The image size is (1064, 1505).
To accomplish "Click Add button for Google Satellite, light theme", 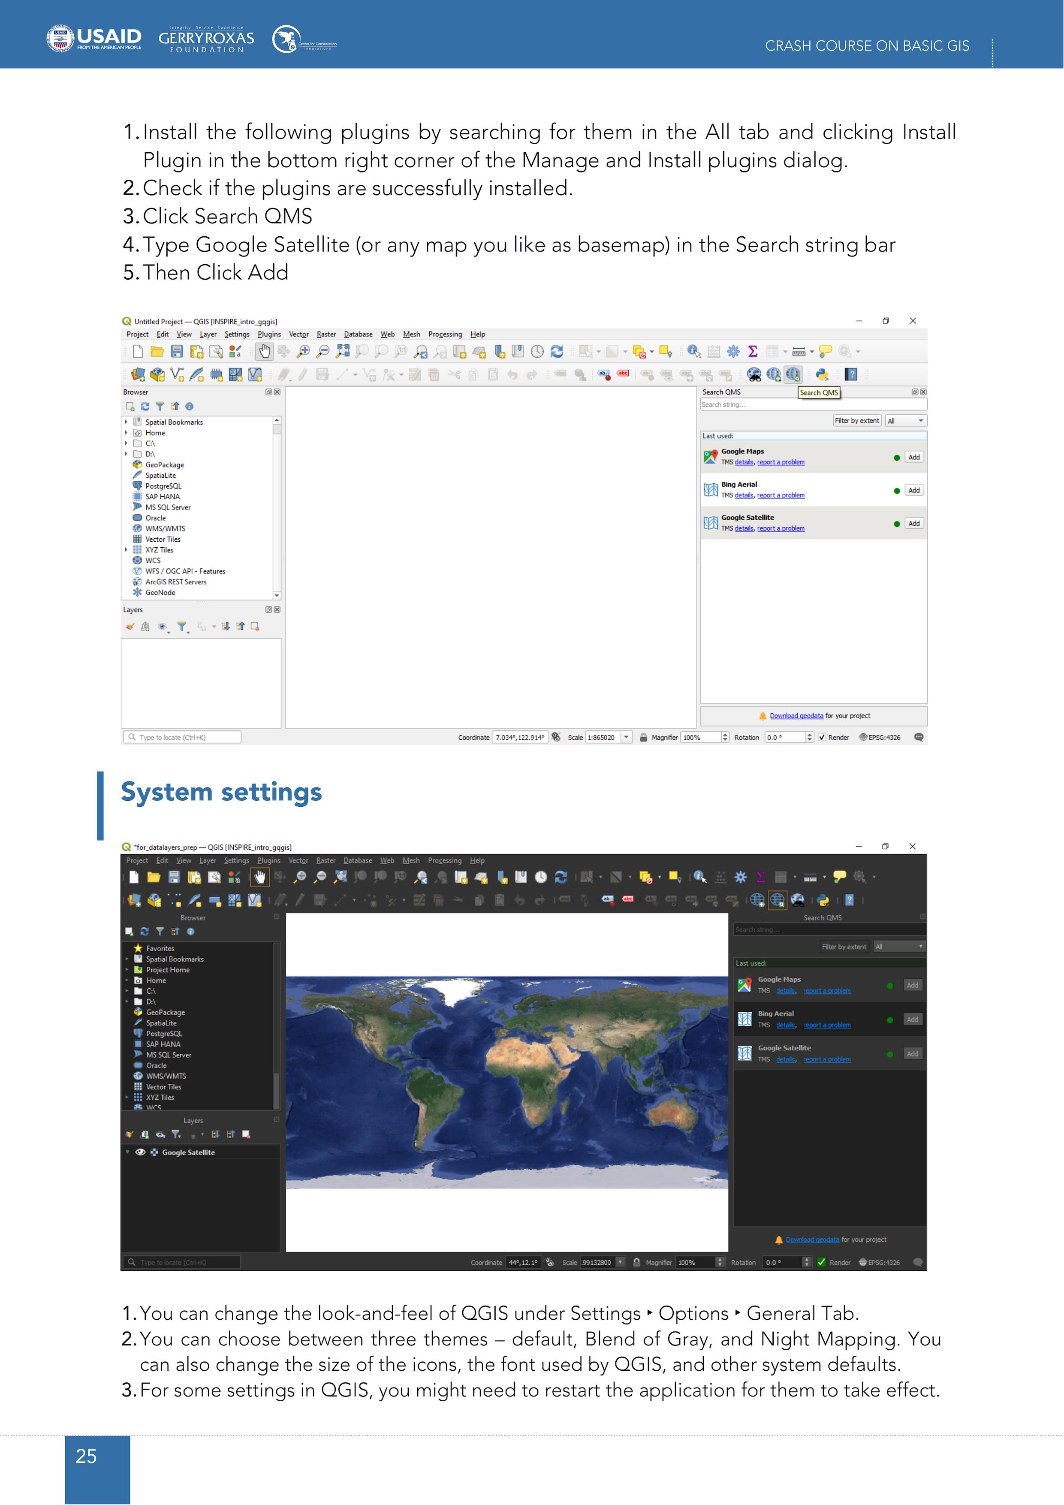I will click(x=914, y=523).
